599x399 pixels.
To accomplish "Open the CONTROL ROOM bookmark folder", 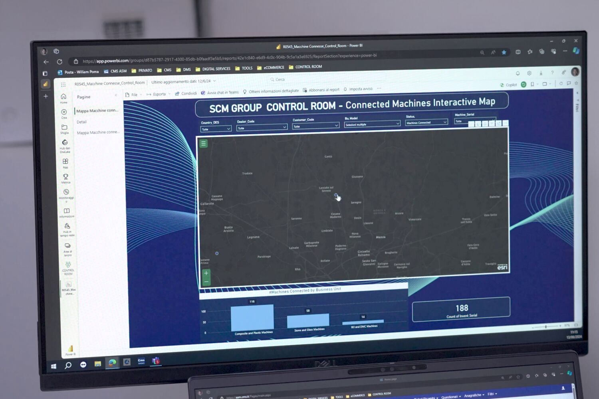I will (305, 67).
